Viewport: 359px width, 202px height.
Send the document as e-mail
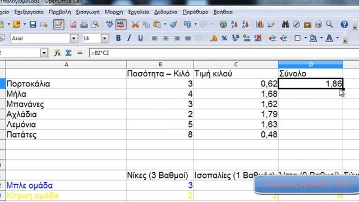click(44, 24)
